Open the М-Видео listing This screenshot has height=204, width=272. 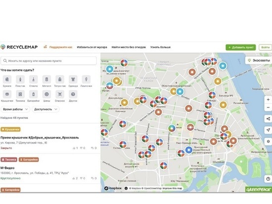pos(7,168)
